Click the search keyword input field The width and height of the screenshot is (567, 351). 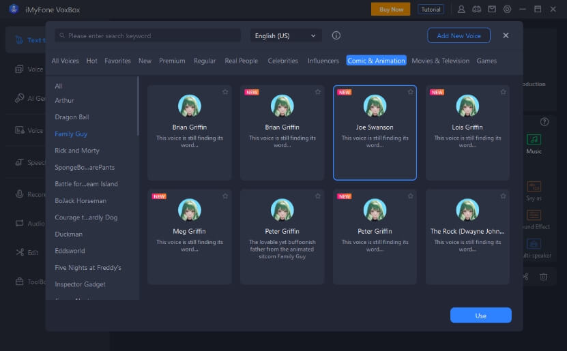pos(147,35)
